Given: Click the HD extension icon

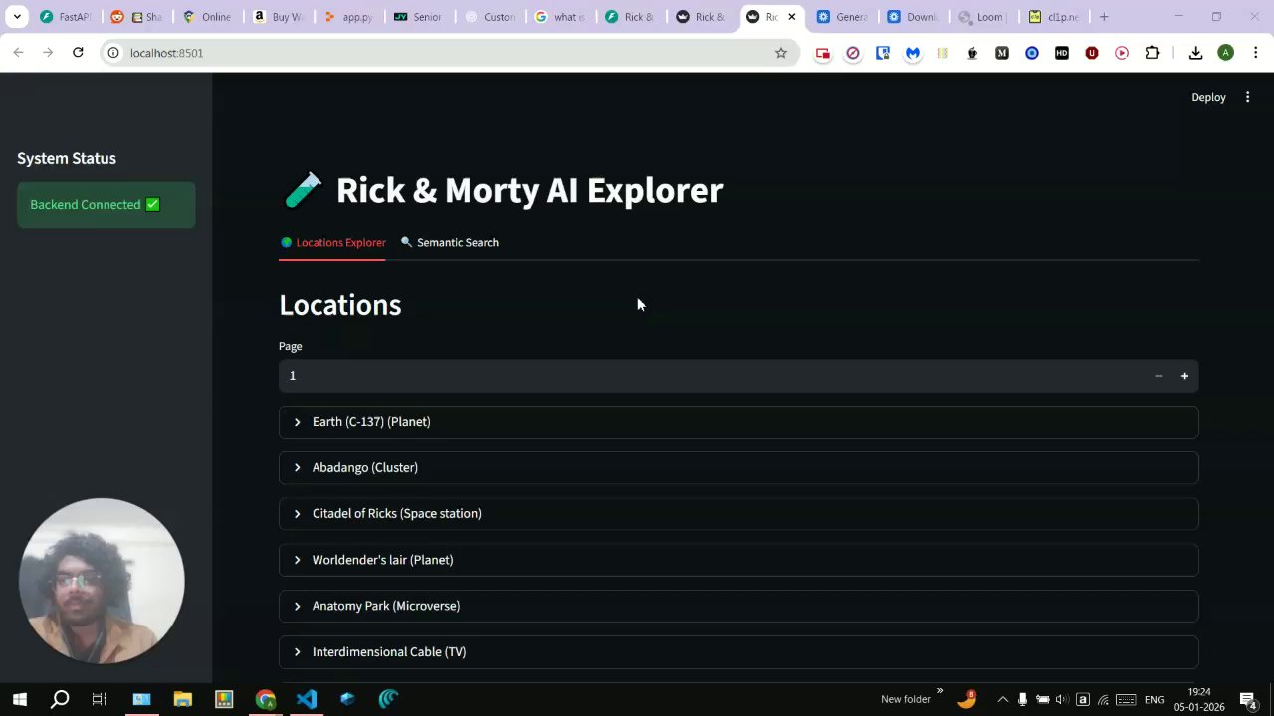Looking at the screenshot, I should (1062, 53).
